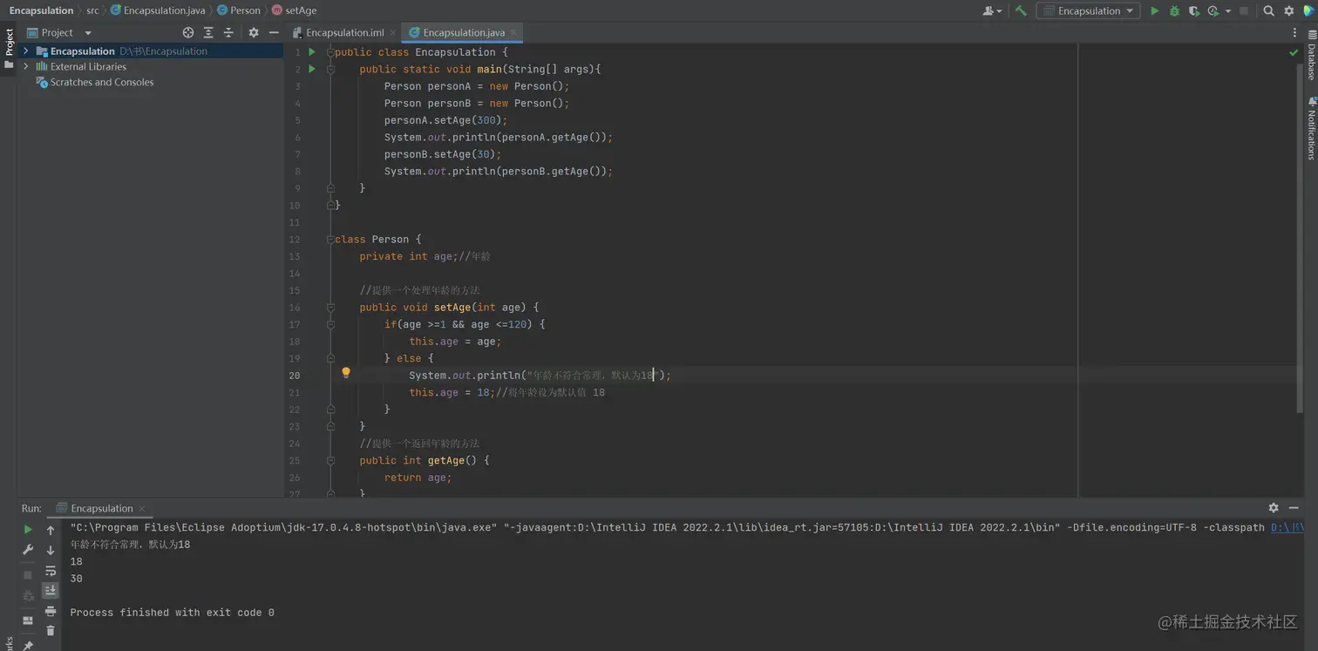Open the account user icon menu

[992, 10]
